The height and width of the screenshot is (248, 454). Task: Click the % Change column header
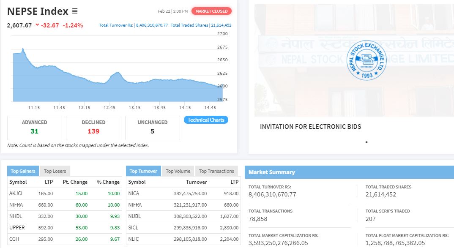pos(108,182)
